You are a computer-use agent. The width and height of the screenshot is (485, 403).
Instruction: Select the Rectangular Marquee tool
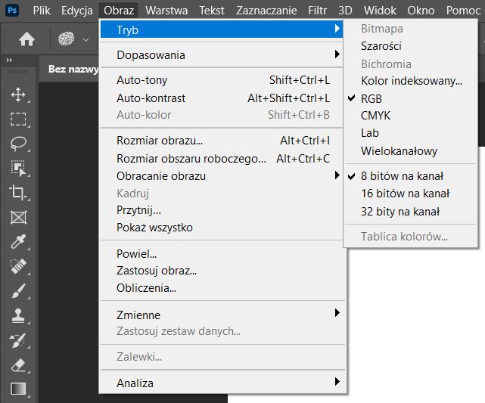click(x=18, y=119)
